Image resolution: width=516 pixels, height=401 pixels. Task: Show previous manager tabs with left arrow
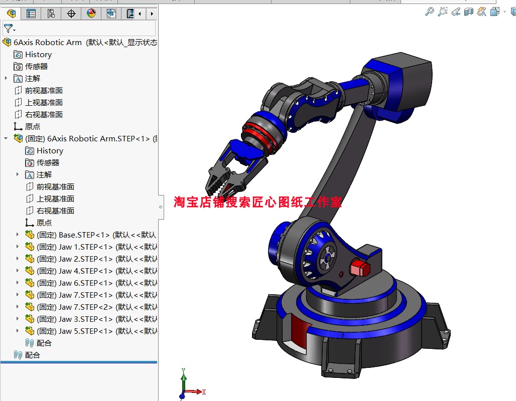[x=140, y=14]
